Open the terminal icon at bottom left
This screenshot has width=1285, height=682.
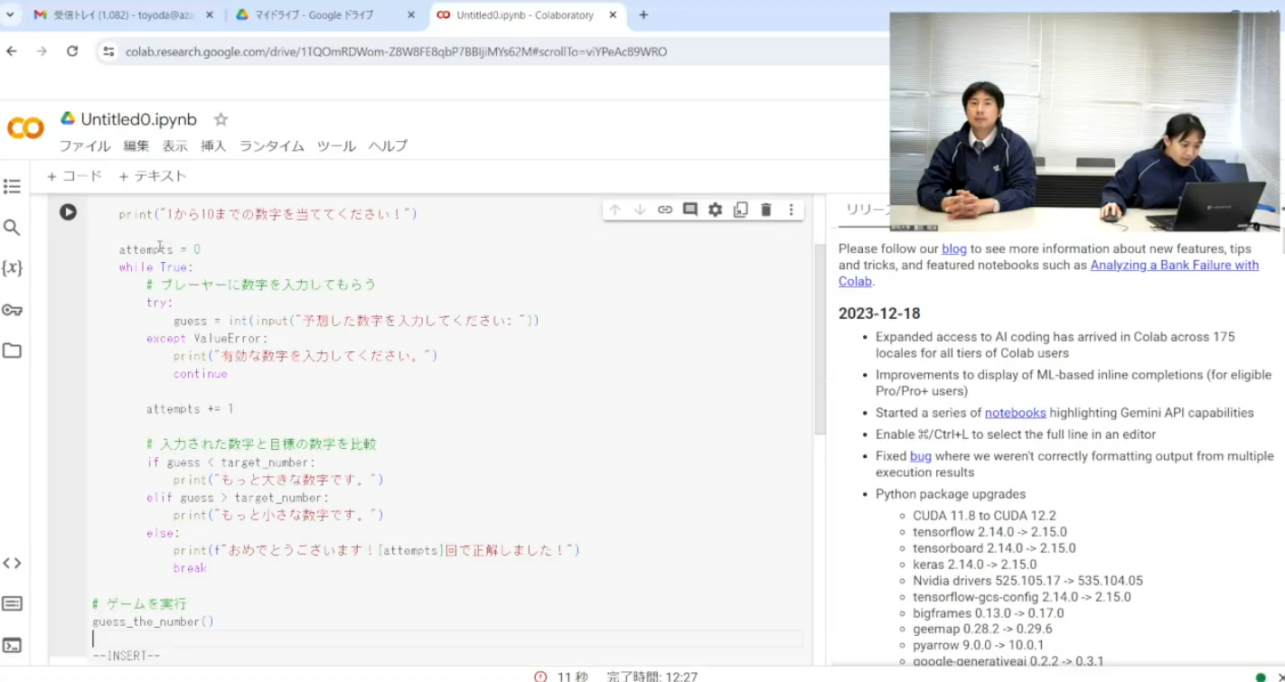tap(12, 645)
